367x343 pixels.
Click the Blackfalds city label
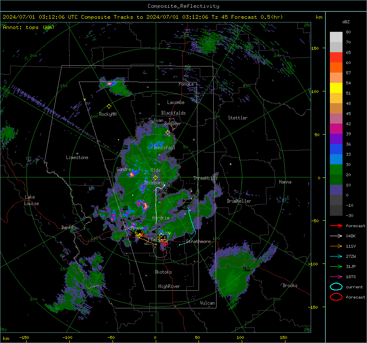tap(173, 113)
